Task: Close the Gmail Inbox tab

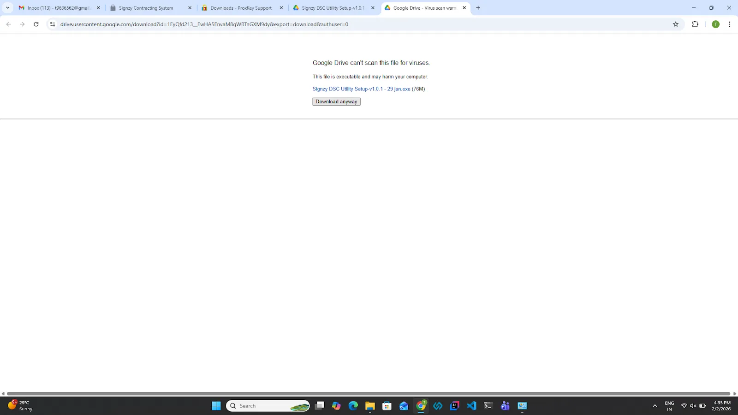Action: coord(98,8)
